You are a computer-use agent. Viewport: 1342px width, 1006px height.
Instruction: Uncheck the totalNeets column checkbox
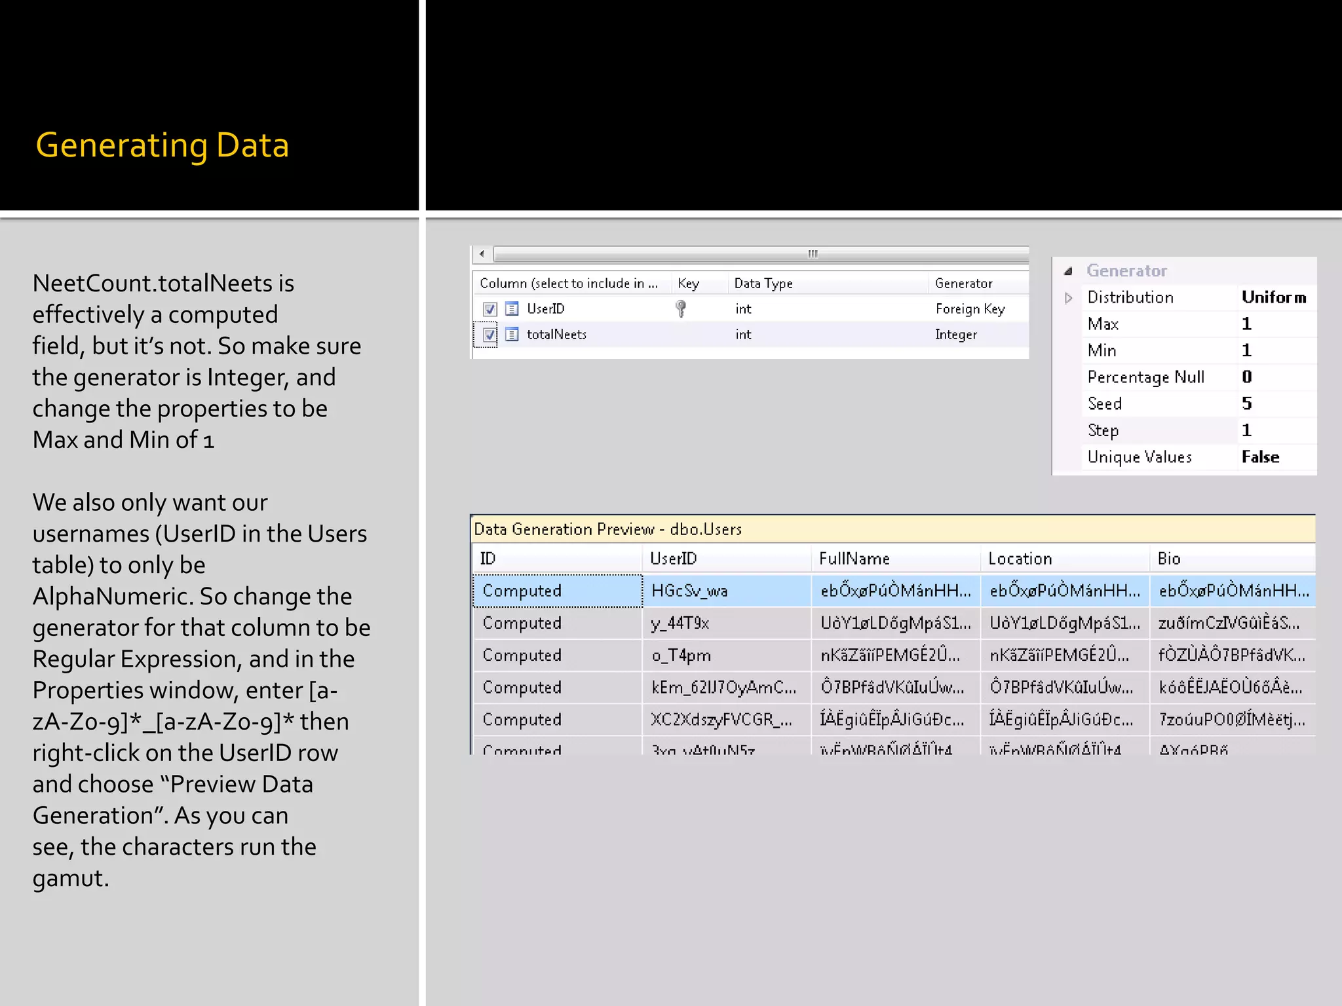(490, 335)
